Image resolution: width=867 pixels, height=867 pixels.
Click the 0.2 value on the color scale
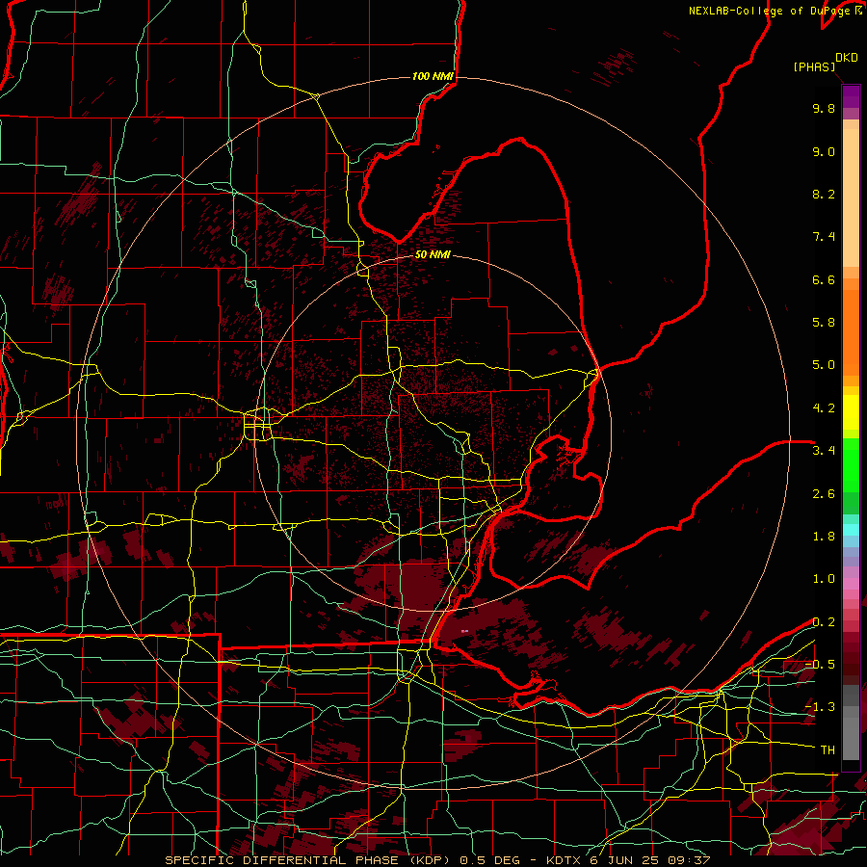click(824, 622)
